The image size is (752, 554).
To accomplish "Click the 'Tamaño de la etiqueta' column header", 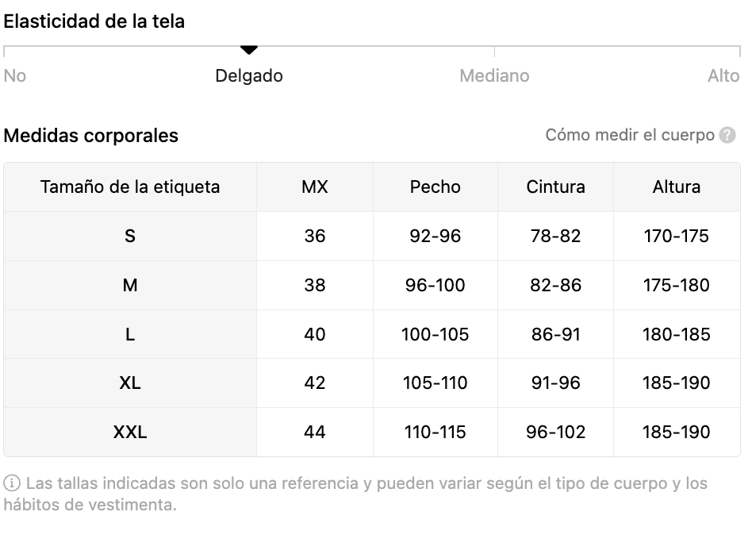I will point(130,187).
